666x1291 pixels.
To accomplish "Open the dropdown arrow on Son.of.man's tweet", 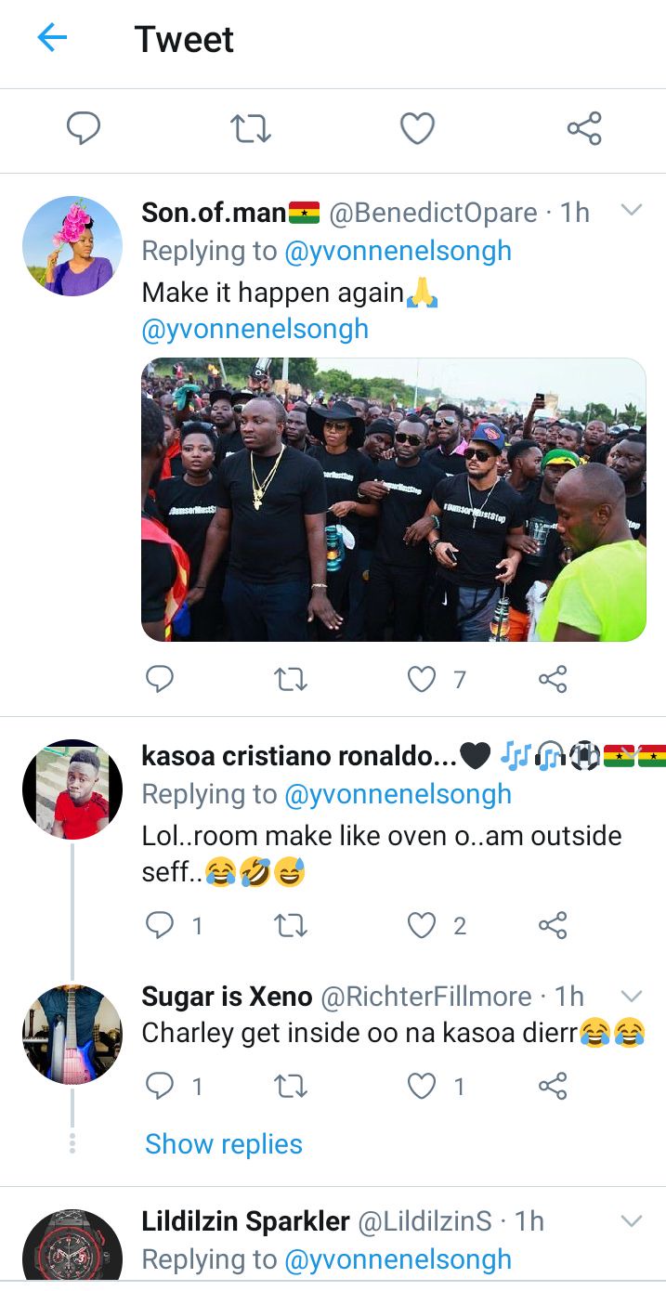I will pyautogui.click(x=632, y=211).
